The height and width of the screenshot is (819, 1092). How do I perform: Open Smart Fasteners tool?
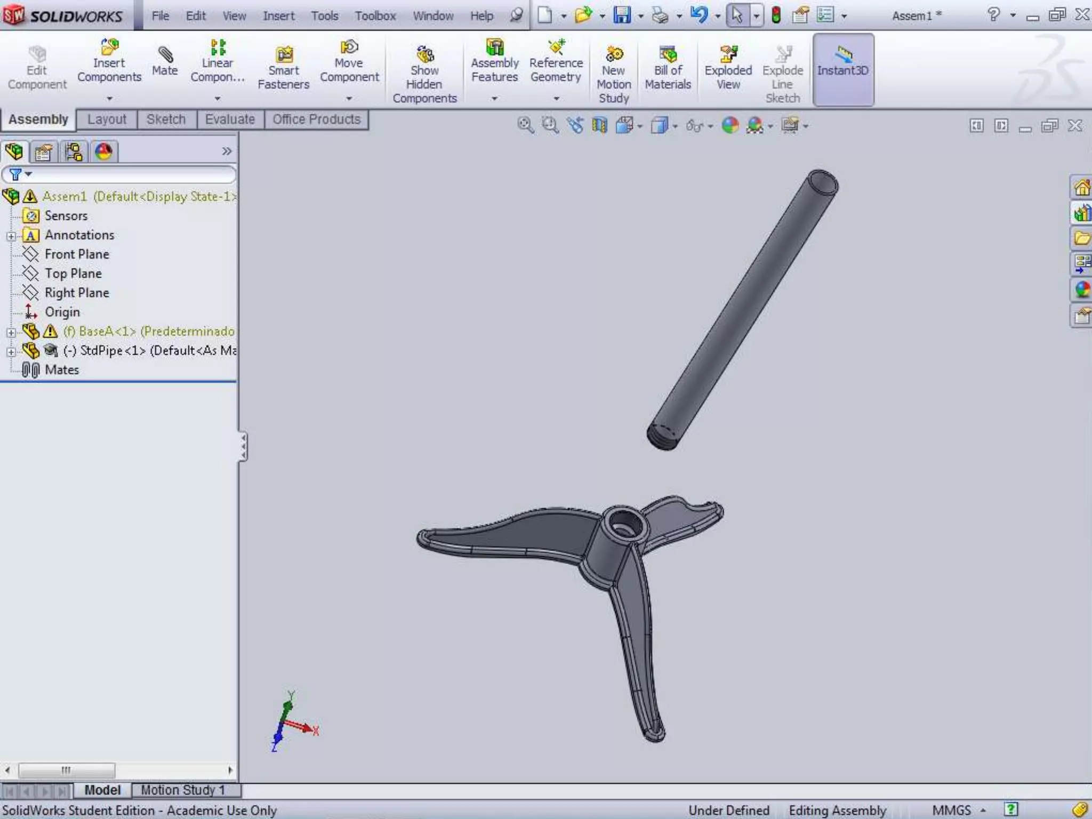coord(283,55)
